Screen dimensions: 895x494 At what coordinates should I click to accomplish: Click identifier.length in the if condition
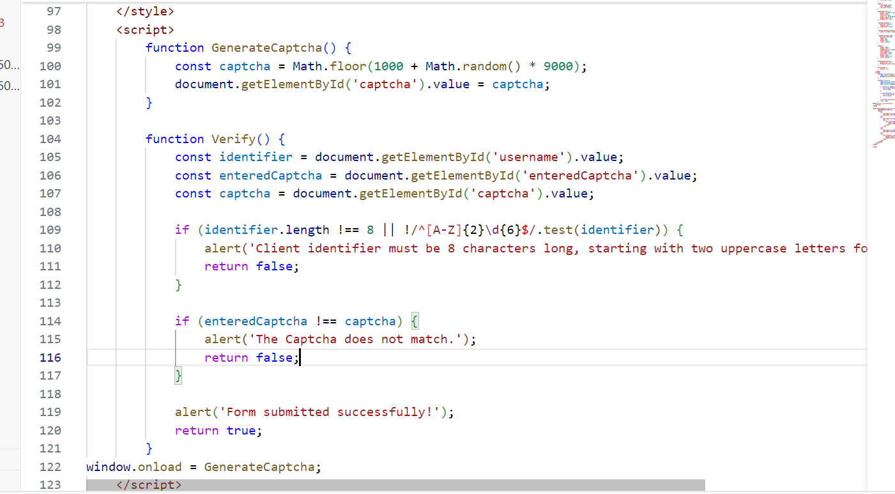(267, 230)
